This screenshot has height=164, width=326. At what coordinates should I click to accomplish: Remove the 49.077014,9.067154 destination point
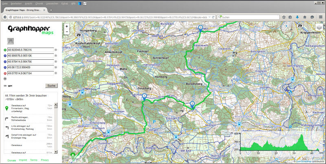coord(56,73)
